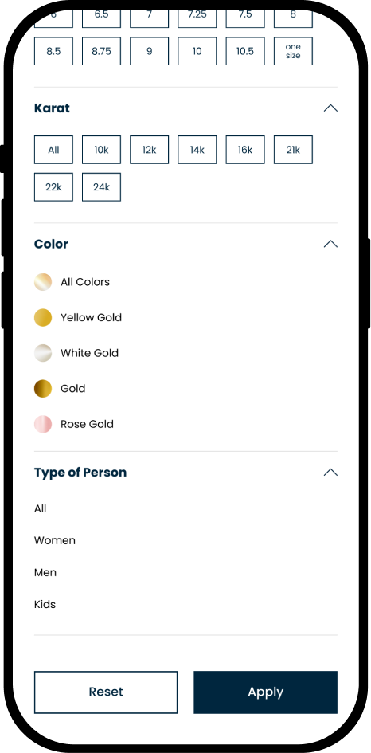Select ring size 8.75
Image resolution: width=371 pixels, height=753 pixels.
point(101,51)
